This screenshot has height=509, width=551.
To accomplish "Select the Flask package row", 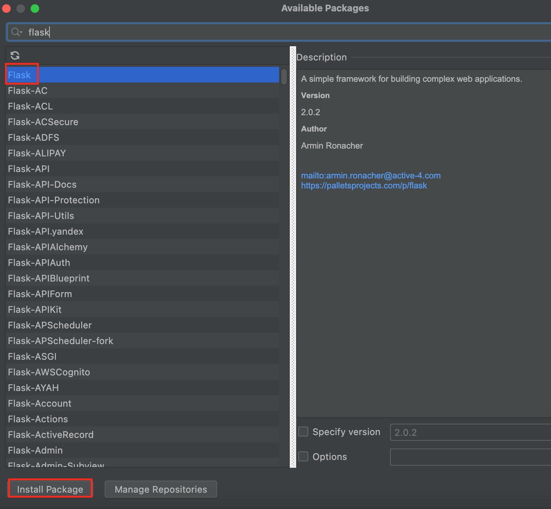I will coord(142,75).
